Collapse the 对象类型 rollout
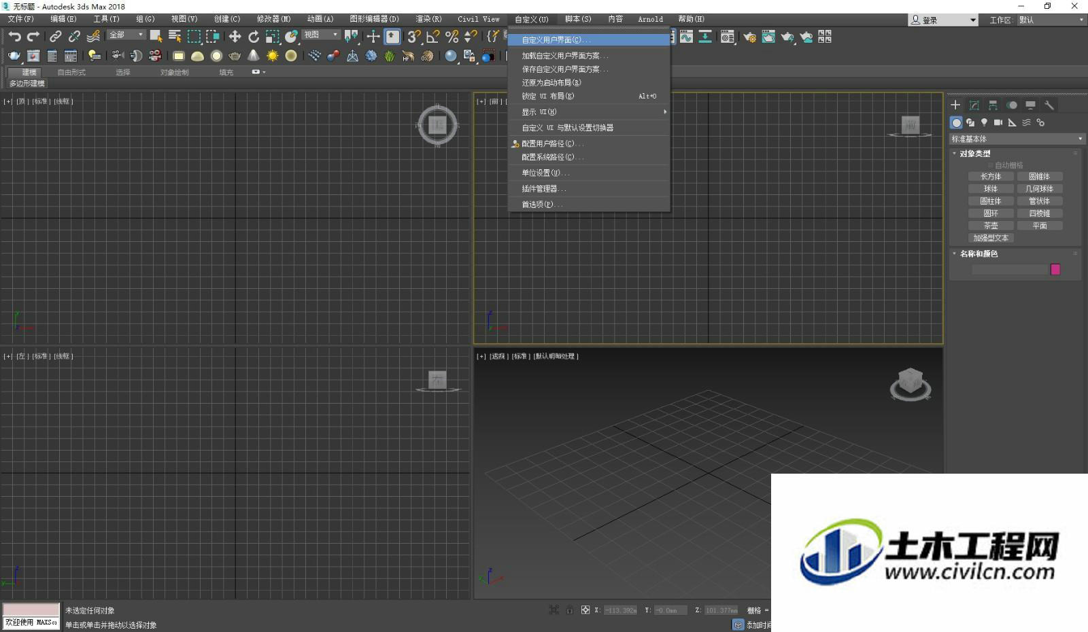 (974, 154)
